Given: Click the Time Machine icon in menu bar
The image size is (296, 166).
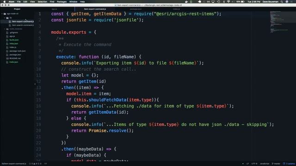Looking at the screenshot, I should 219,2.
